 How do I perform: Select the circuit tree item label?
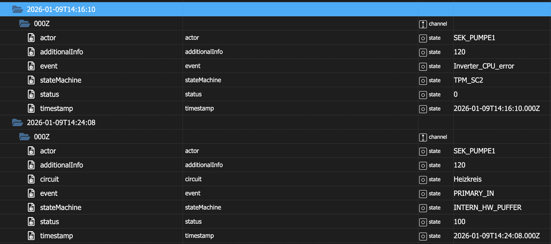point(50,179)
